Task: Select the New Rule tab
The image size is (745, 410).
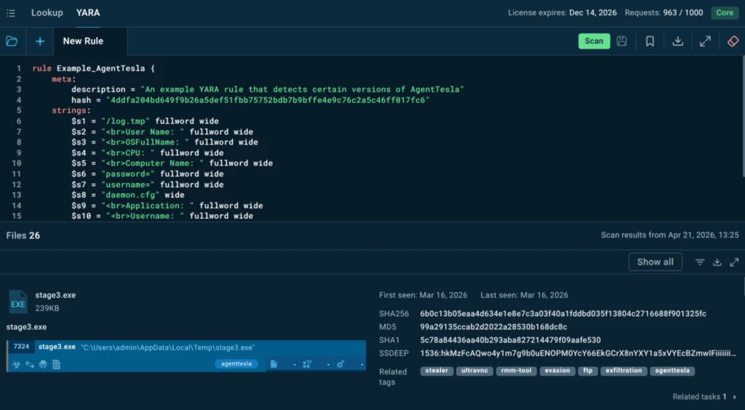Action: click(x=83, y=41)
